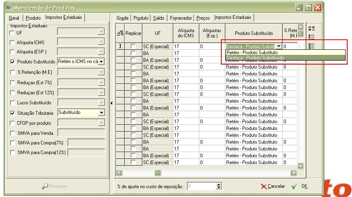Enable the Alíquota ICMS checkbox

12,43
